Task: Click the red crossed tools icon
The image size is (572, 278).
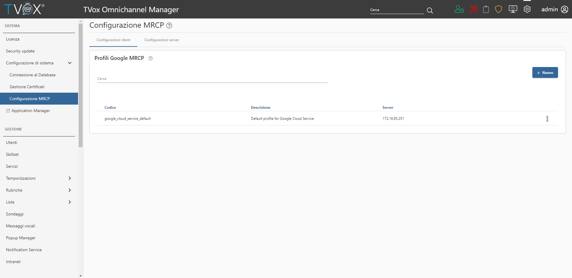Action: [x=473, y=9]
